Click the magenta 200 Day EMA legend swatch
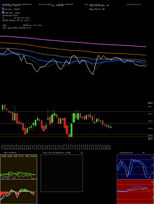This screenshot has height=204, width=154. pos(3,12)
